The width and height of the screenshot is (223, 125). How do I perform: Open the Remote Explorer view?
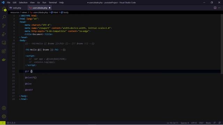4,43
